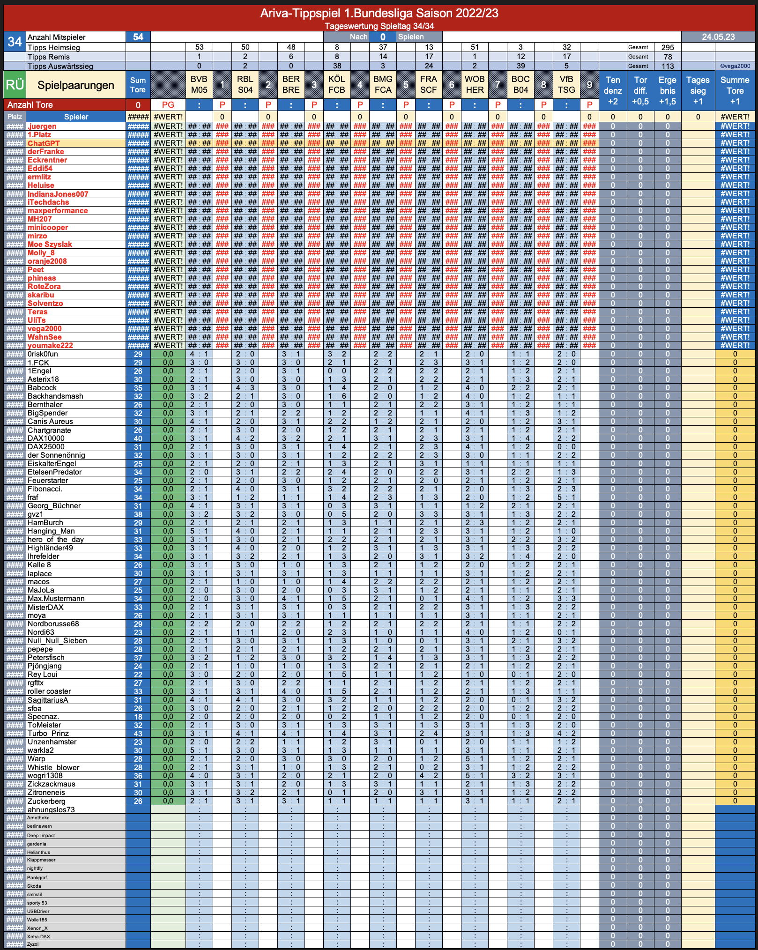Click the player name DAX10000
This screenshot has width=758, height=950.
point(46,438)
